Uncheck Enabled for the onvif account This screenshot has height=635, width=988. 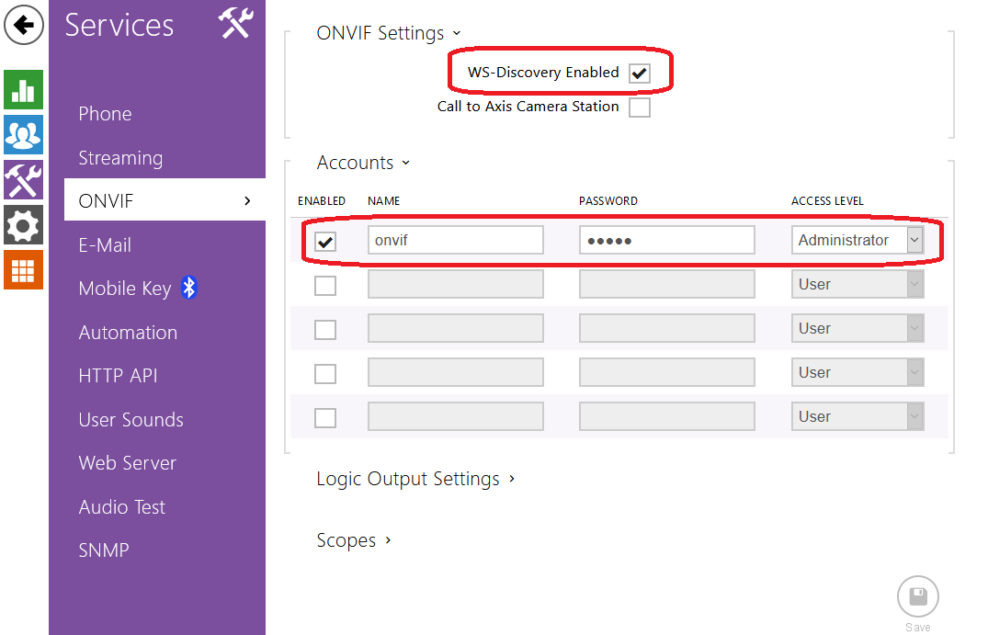point(325,242)
